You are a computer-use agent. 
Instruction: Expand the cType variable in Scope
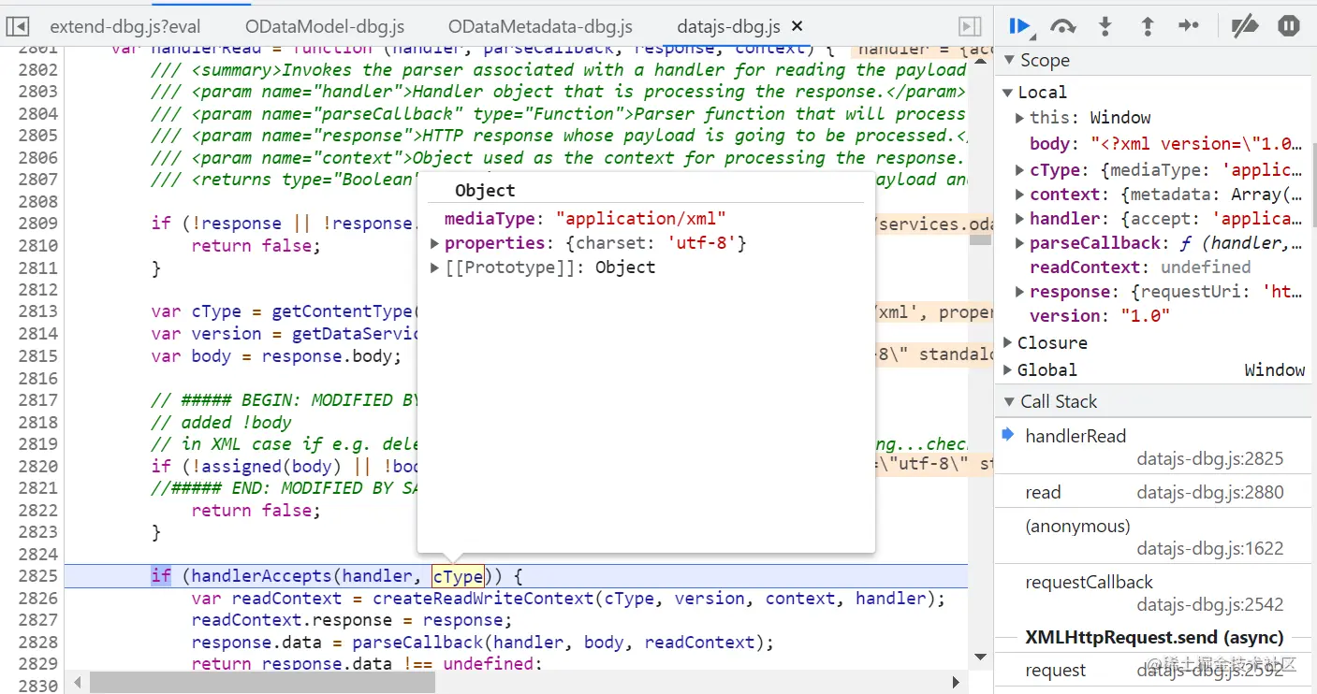click(x=1019, y=170)
